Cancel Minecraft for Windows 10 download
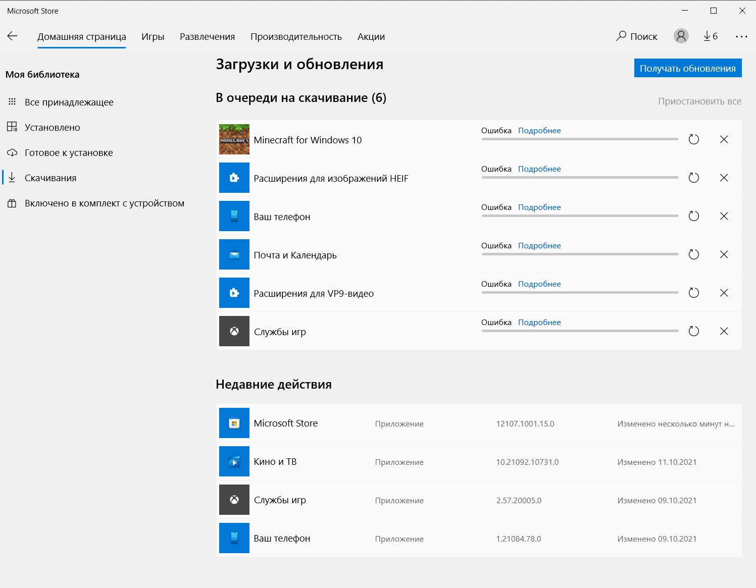Image resolution: width=756 pixels, height=588 pixels. click(724, 139)
